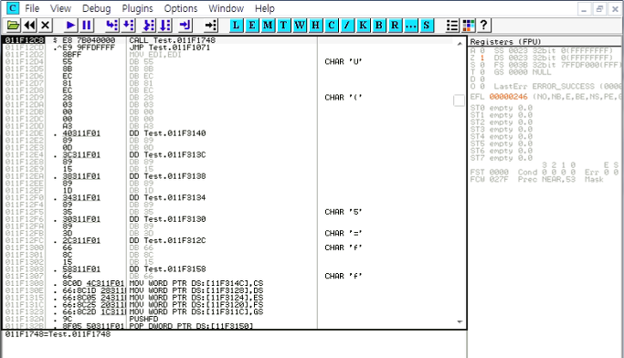Open the Debug menu
The image size is (624, 358).
point(96,8)
